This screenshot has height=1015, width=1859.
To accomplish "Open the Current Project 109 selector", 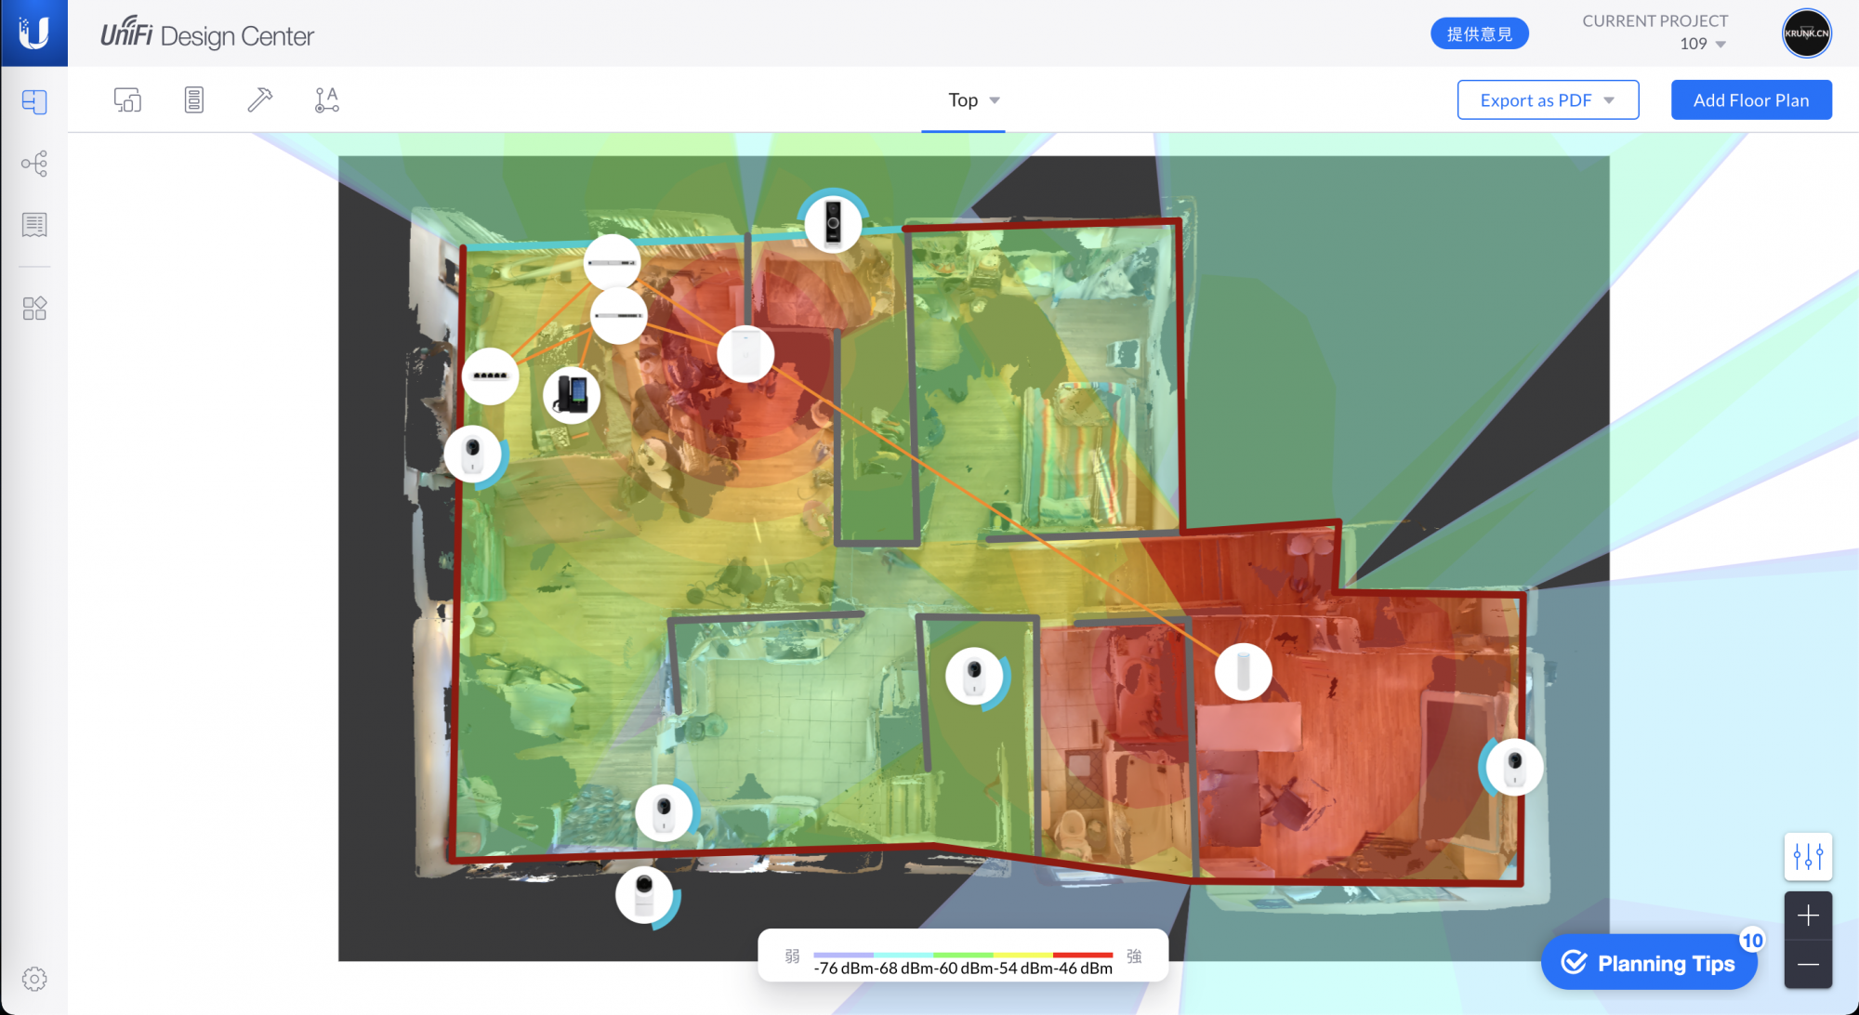I will point(1701,44).
